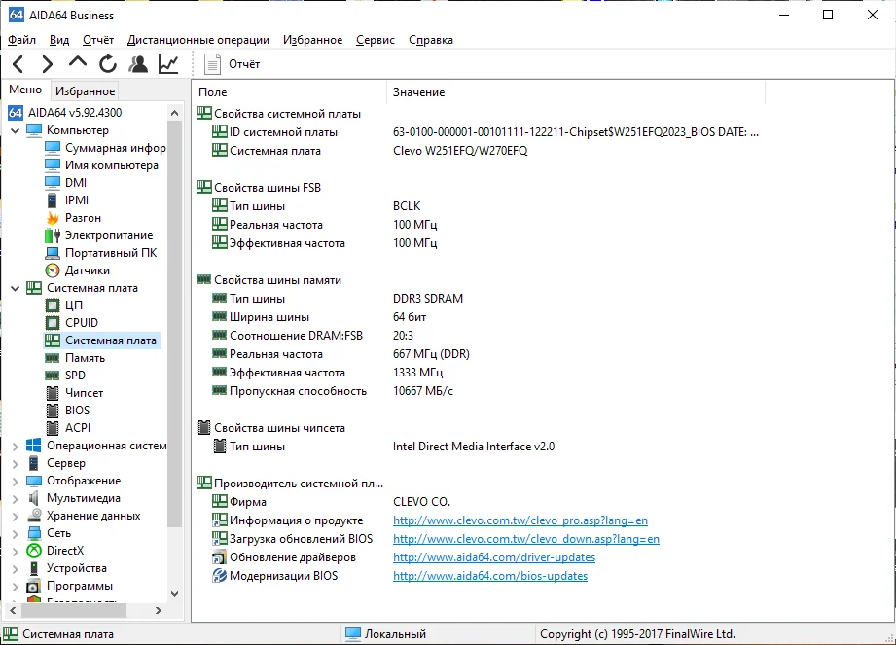Viewport: 896px width, 645px height.
Task: Open Портативный ПК tree item
Action: (x=100, y=253)
